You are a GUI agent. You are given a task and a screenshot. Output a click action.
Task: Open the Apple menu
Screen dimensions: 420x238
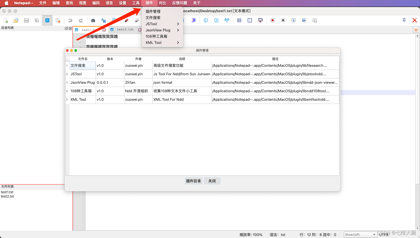pyautogui.click(x=6, y=3)
